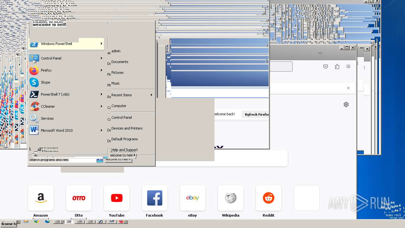Open Windows PowerShell from the Start menu
This screenshot has height=228, width=405.
[x=66, y=44]
